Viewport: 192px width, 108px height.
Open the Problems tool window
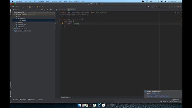coord(23,100)
